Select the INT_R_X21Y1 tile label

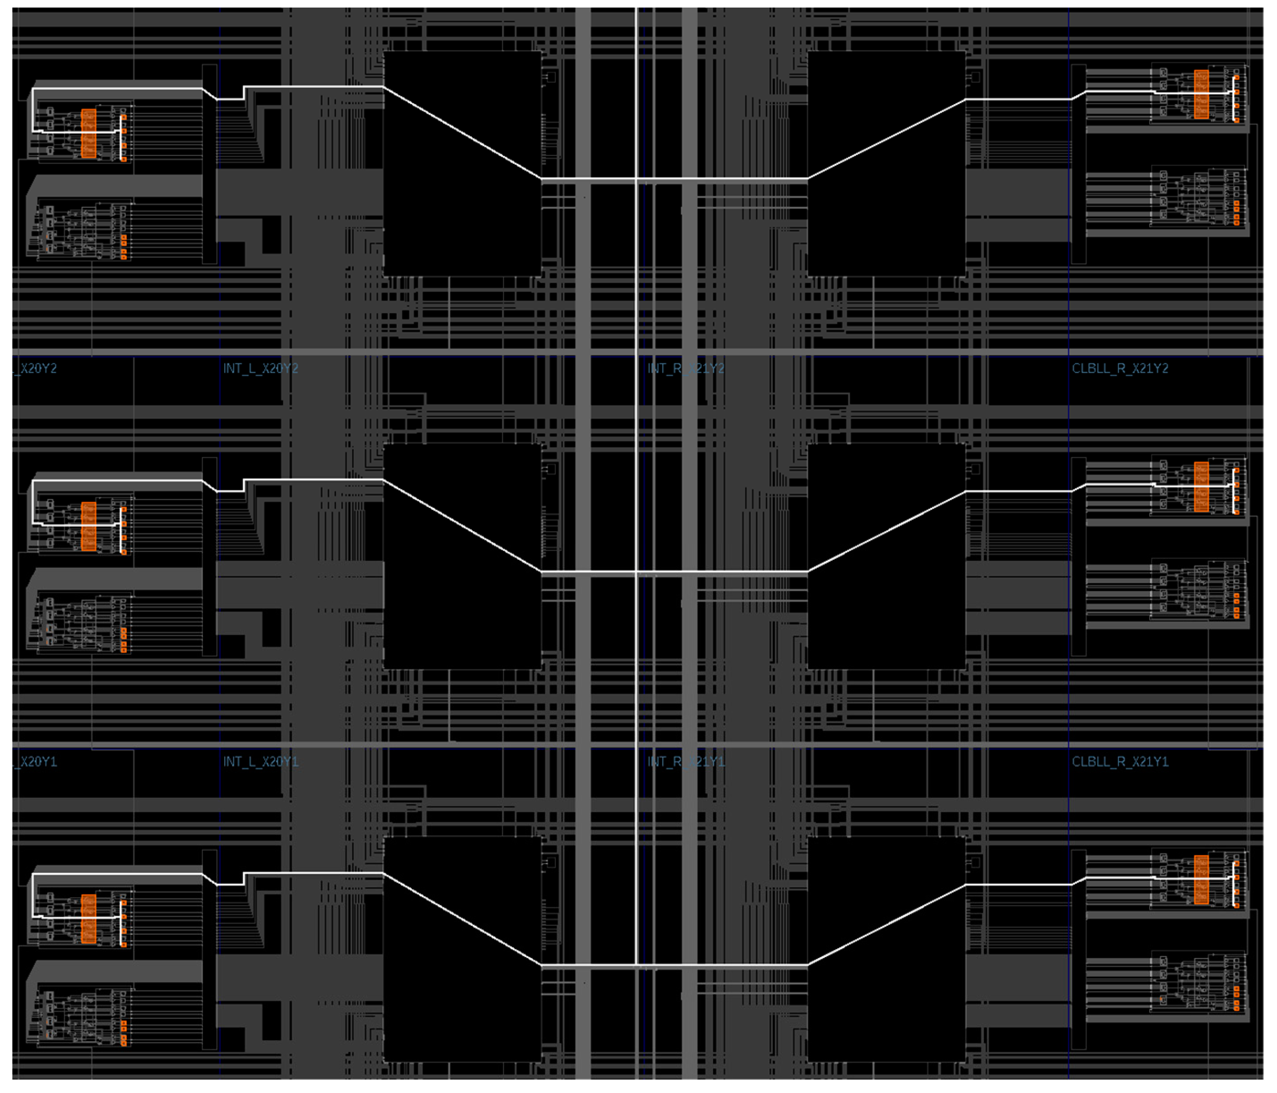[686, 761]
